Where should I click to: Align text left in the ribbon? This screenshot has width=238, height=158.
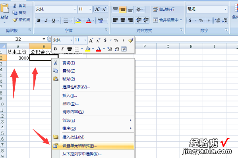click(116, 20)
